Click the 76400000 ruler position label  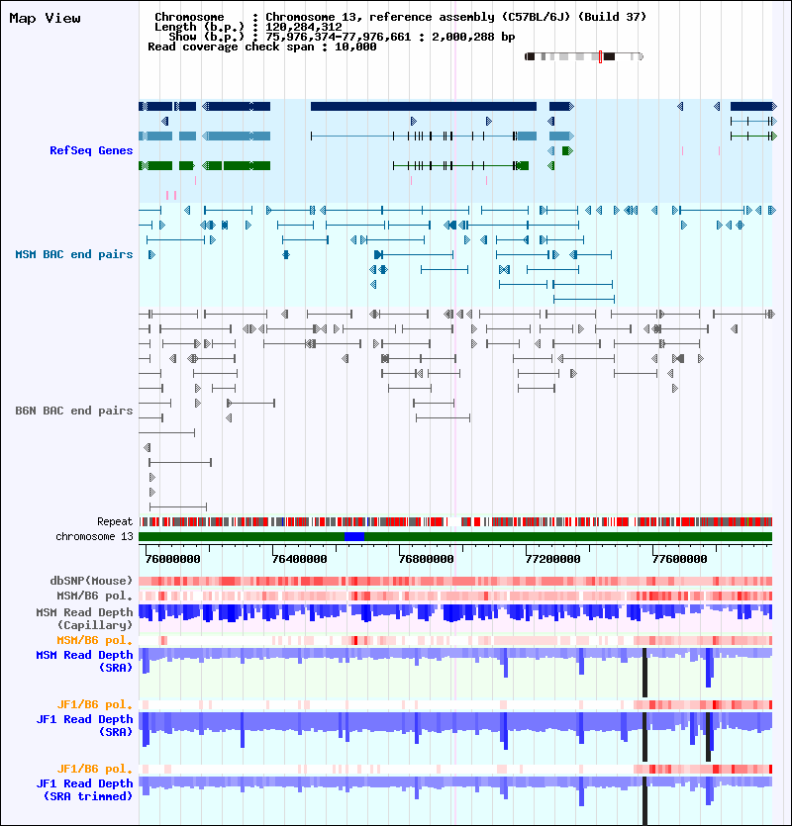[x=300, y=559]
